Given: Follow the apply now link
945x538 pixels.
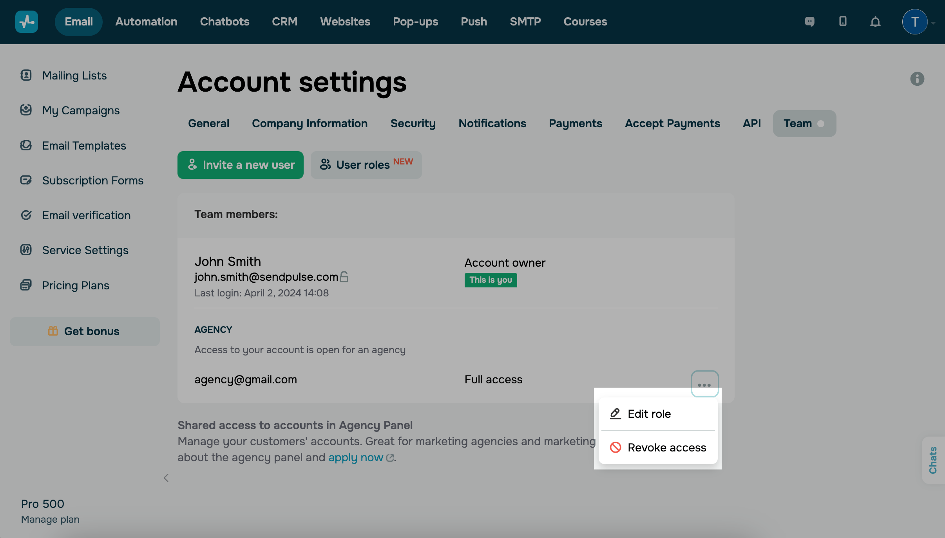Looking at the screenshot, I should 356,458.
